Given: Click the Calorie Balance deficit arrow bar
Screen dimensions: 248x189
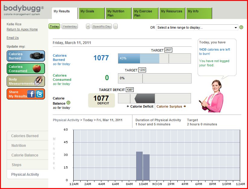Looking at the screenshot, I should 145,98.
